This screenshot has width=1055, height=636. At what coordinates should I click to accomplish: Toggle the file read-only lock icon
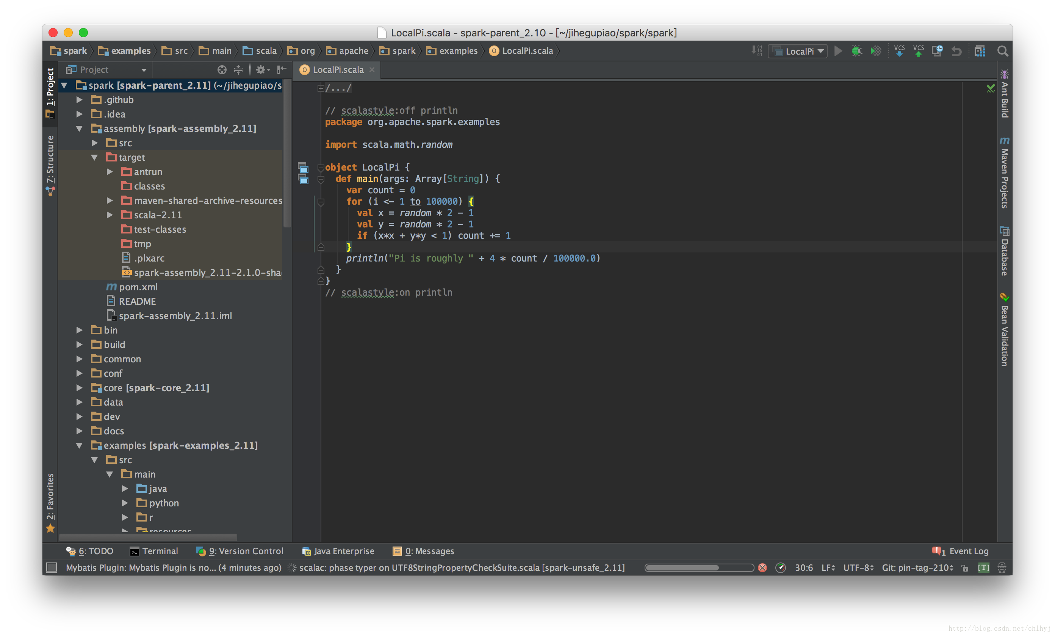pyautogui.click(x=965, y=568)
